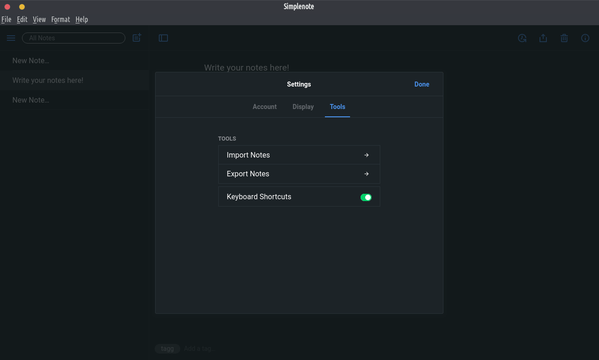Click the tagg tag chip
599x360 pixels.
(167, 349)
